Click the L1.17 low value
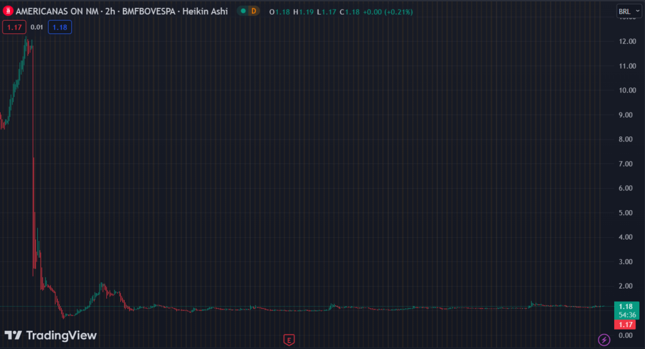This screenshot has width=645, height=349. pyautogui.click(x=327, y=12)
